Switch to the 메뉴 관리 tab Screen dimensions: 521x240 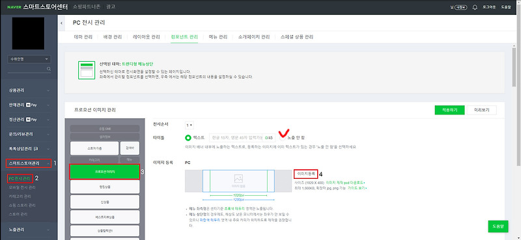pos(218,37)
